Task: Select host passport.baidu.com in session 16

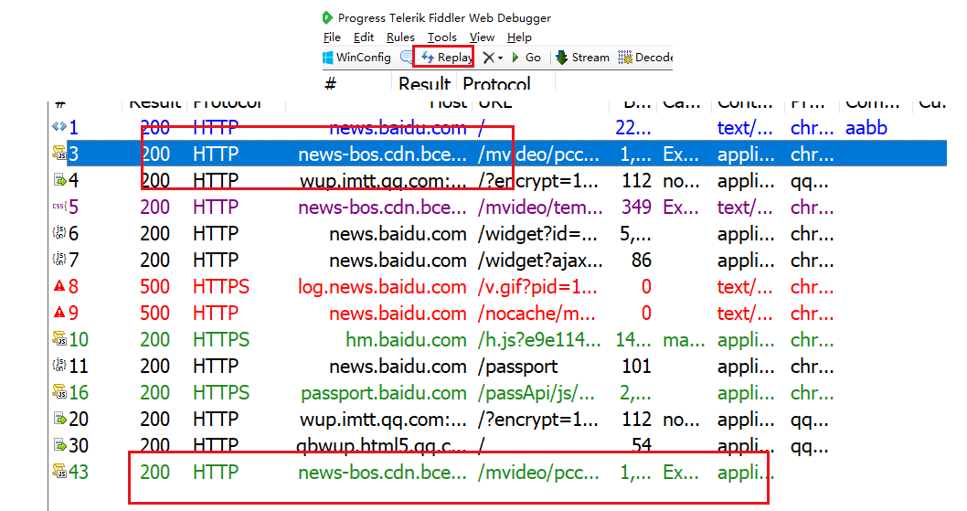Action: tap(384, 393)
